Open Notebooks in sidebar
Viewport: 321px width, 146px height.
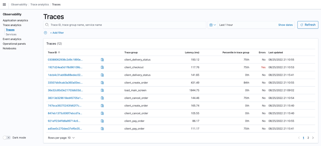pos(9,48)
